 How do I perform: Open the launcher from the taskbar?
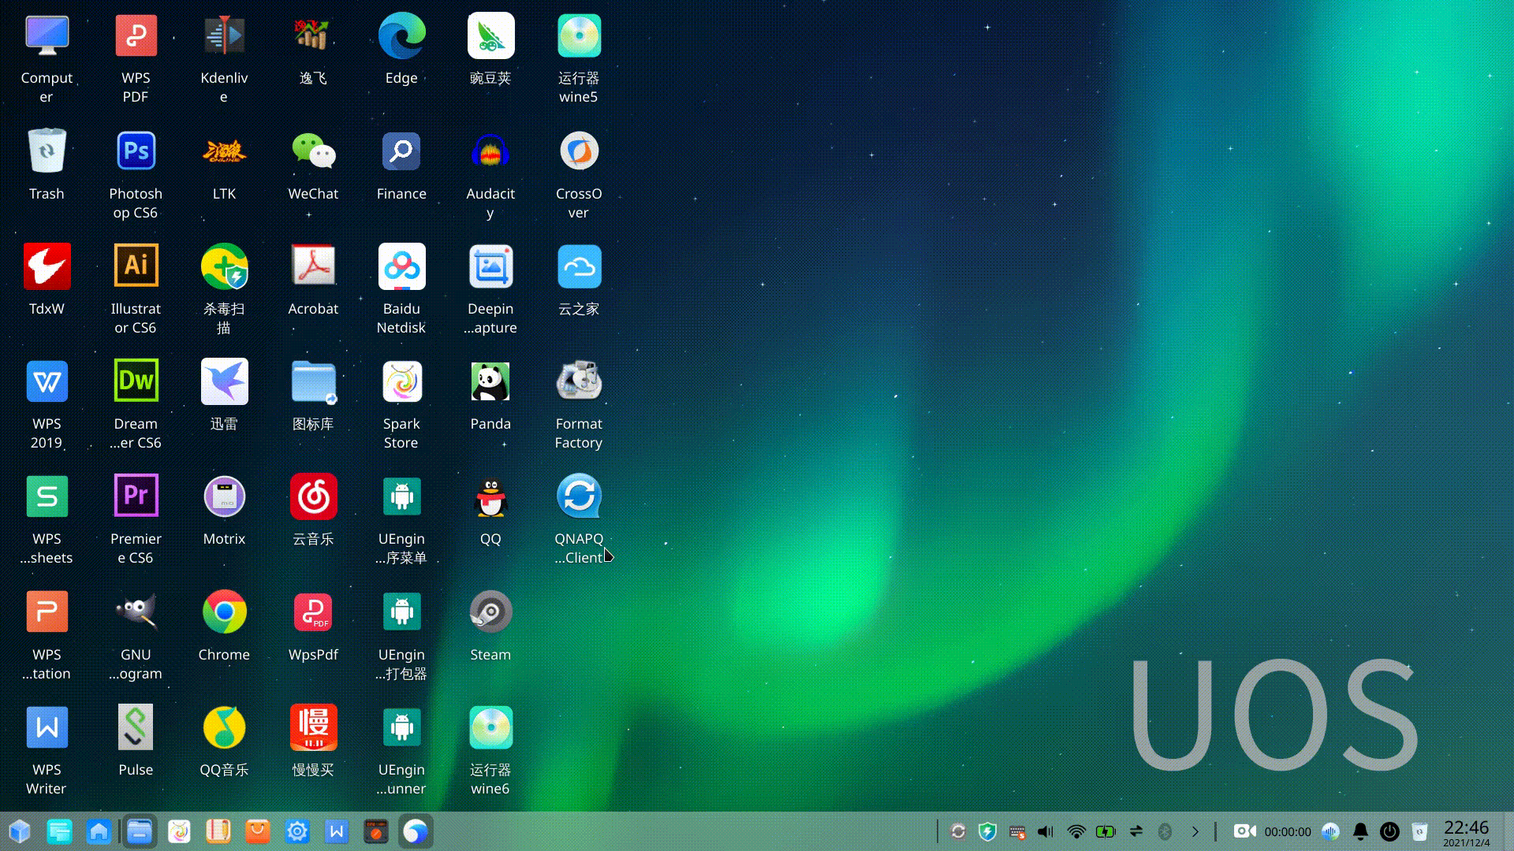[20, 831]
